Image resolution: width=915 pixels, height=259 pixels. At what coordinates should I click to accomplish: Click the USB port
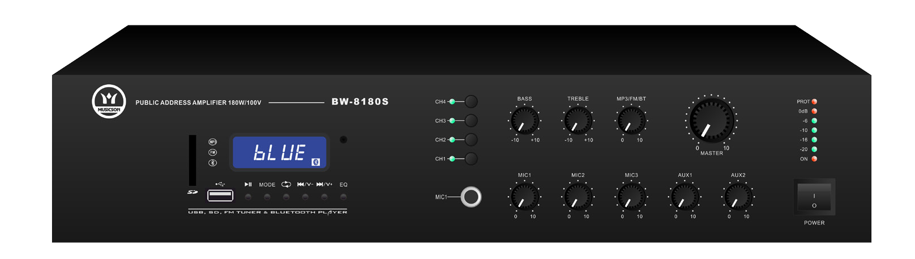pos(220,196)
